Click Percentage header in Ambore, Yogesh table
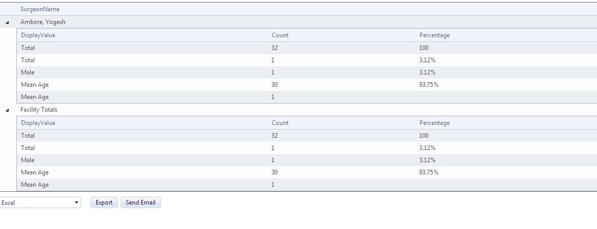The width and height of the screenshot is (597, 229). pyautogui.click(x=434, y=35)
